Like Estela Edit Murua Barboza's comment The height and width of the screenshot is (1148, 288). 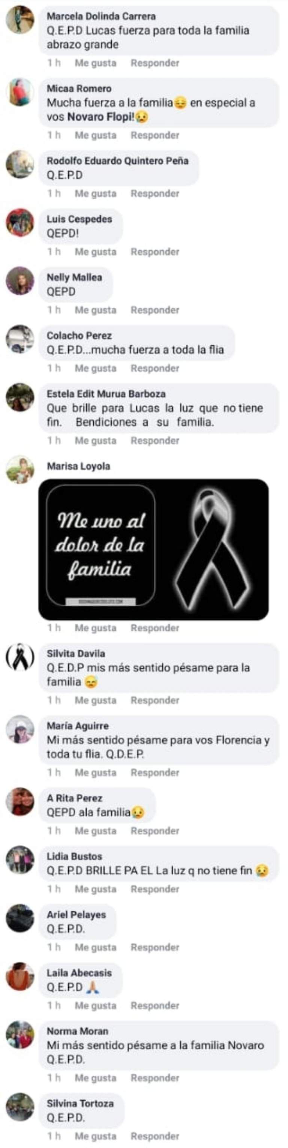(x=95, y=441)
